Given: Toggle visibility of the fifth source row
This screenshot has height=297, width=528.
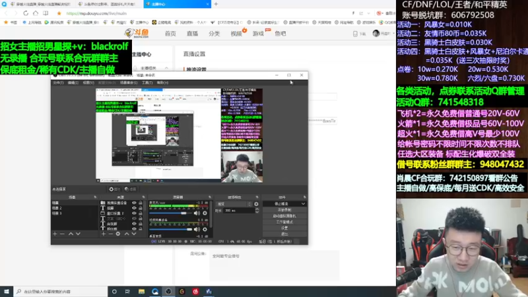Looking at the screenshot, I should pyautogui.click(x=134, y=224).
